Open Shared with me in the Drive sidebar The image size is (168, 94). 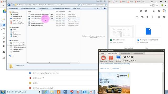click(x=4, y=33)
